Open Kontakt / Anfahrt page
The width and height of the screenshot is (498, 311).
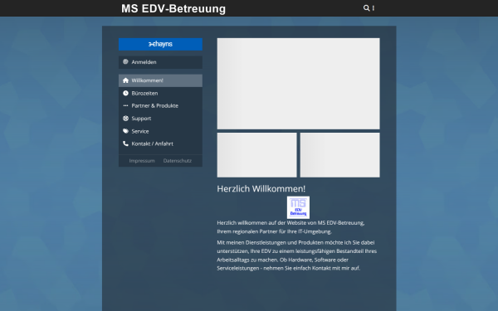pyautogui.click(x=160, y=143)
